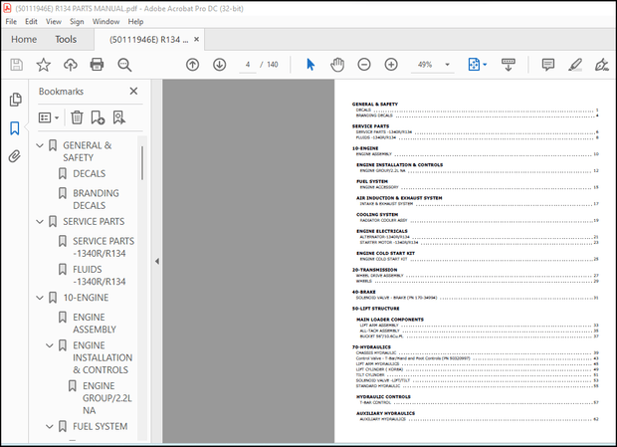Select the 10-ENGINE bookmark label
617x447 pixels.
coord(86,298)
